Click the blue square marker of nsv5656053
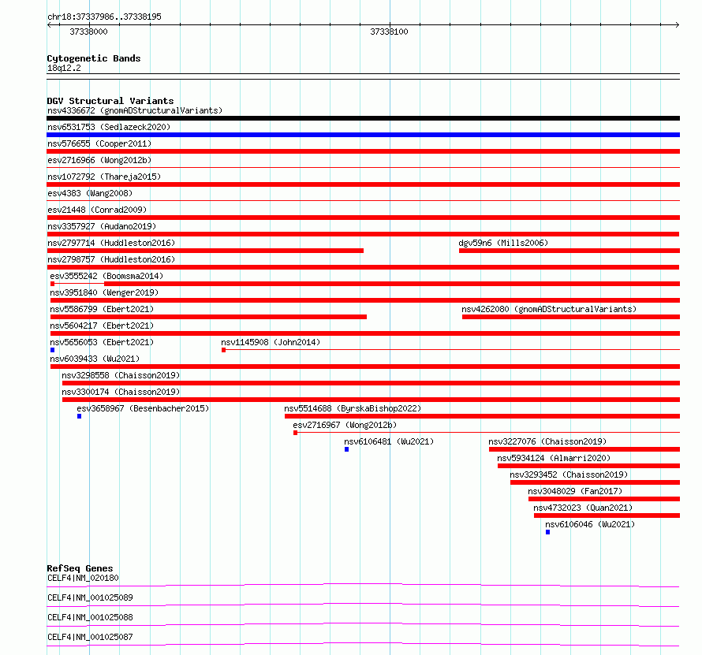The image size is (702, 655). pos(52,350)
